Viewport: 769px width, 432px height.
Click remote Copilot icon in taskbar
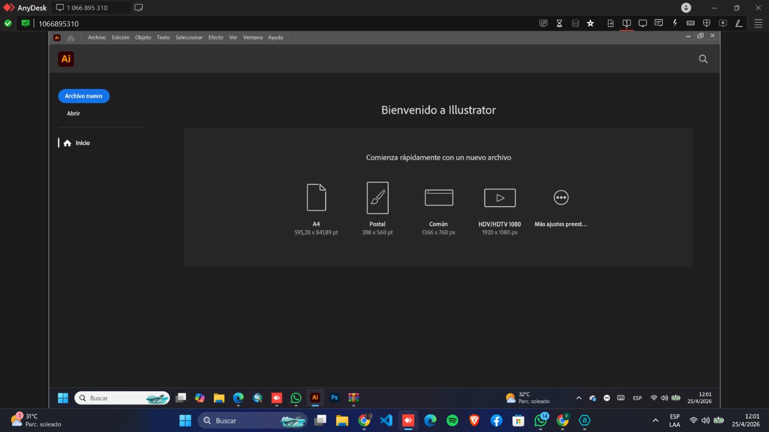200,398
